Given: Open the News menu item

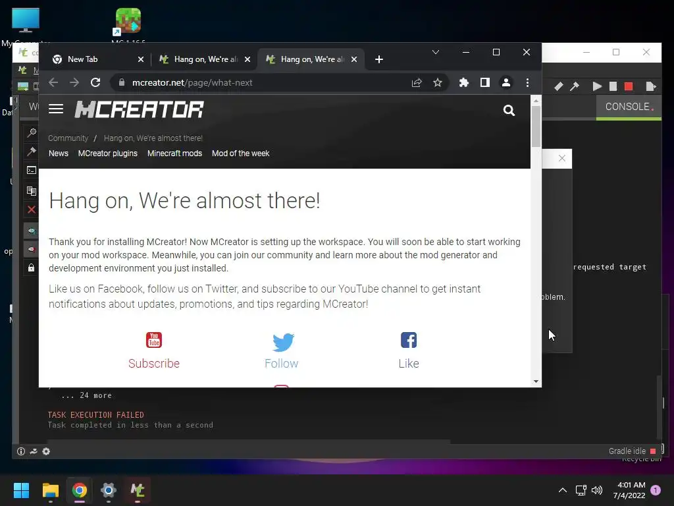Looking at the screenshot, I should click(x=59, y=153).
